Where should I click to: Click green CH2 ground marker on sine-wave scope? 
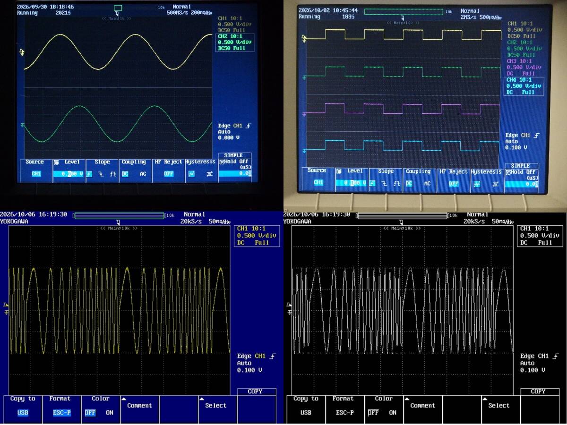point(22,125)
